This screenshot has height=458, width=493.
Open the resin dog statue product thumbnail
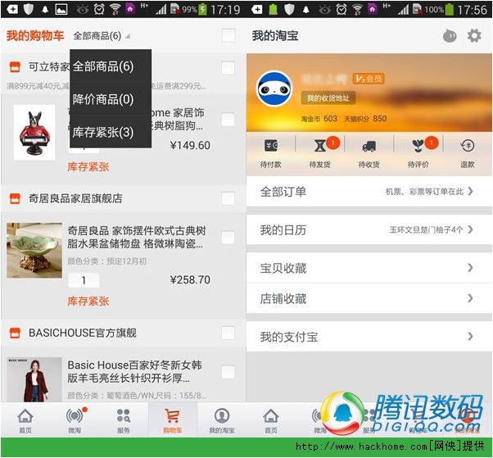pyautogui.click(x=34, y=133)
